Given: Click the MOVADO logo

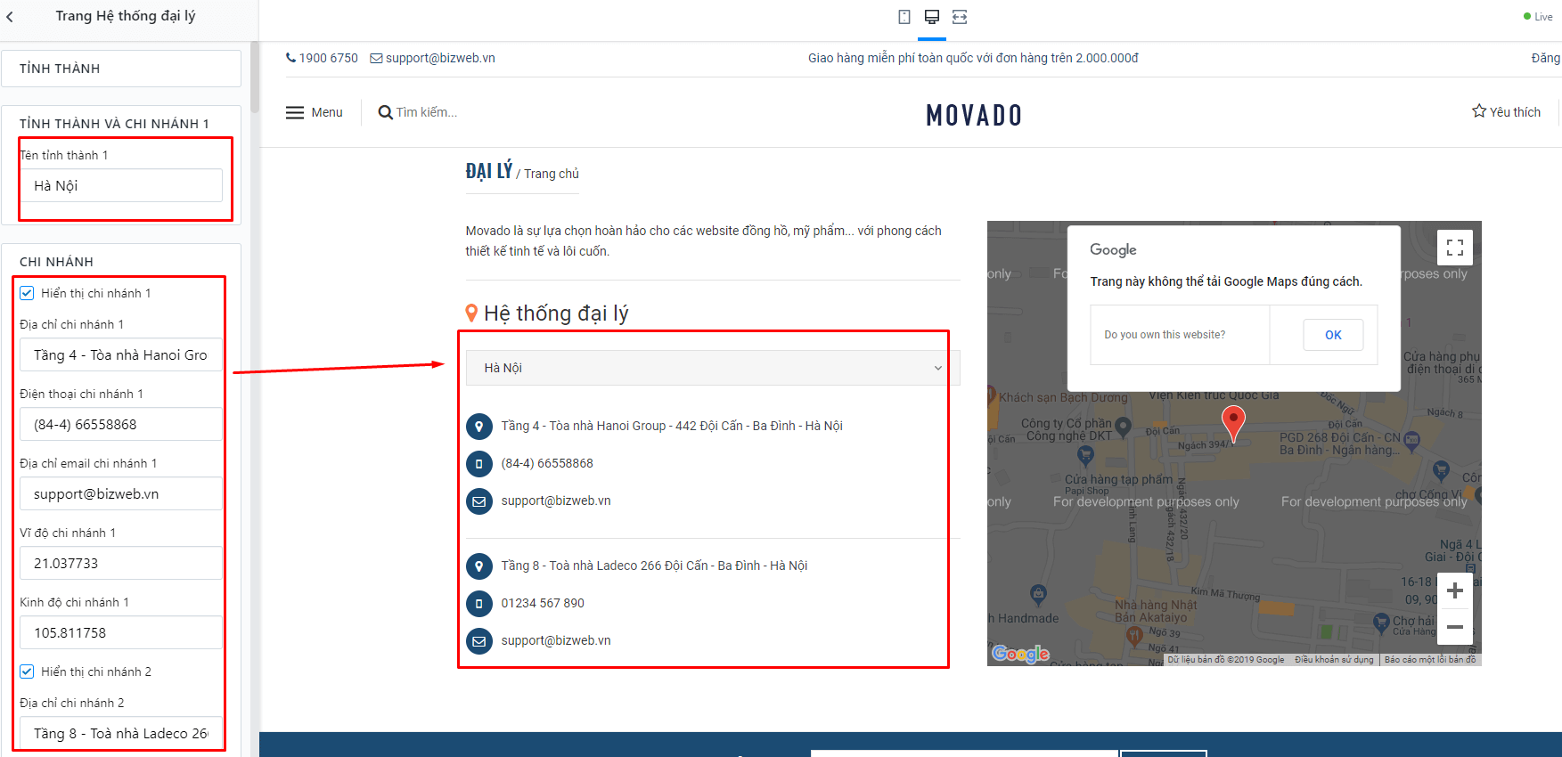Looking at the screenshot, I should tap(974, 115).
